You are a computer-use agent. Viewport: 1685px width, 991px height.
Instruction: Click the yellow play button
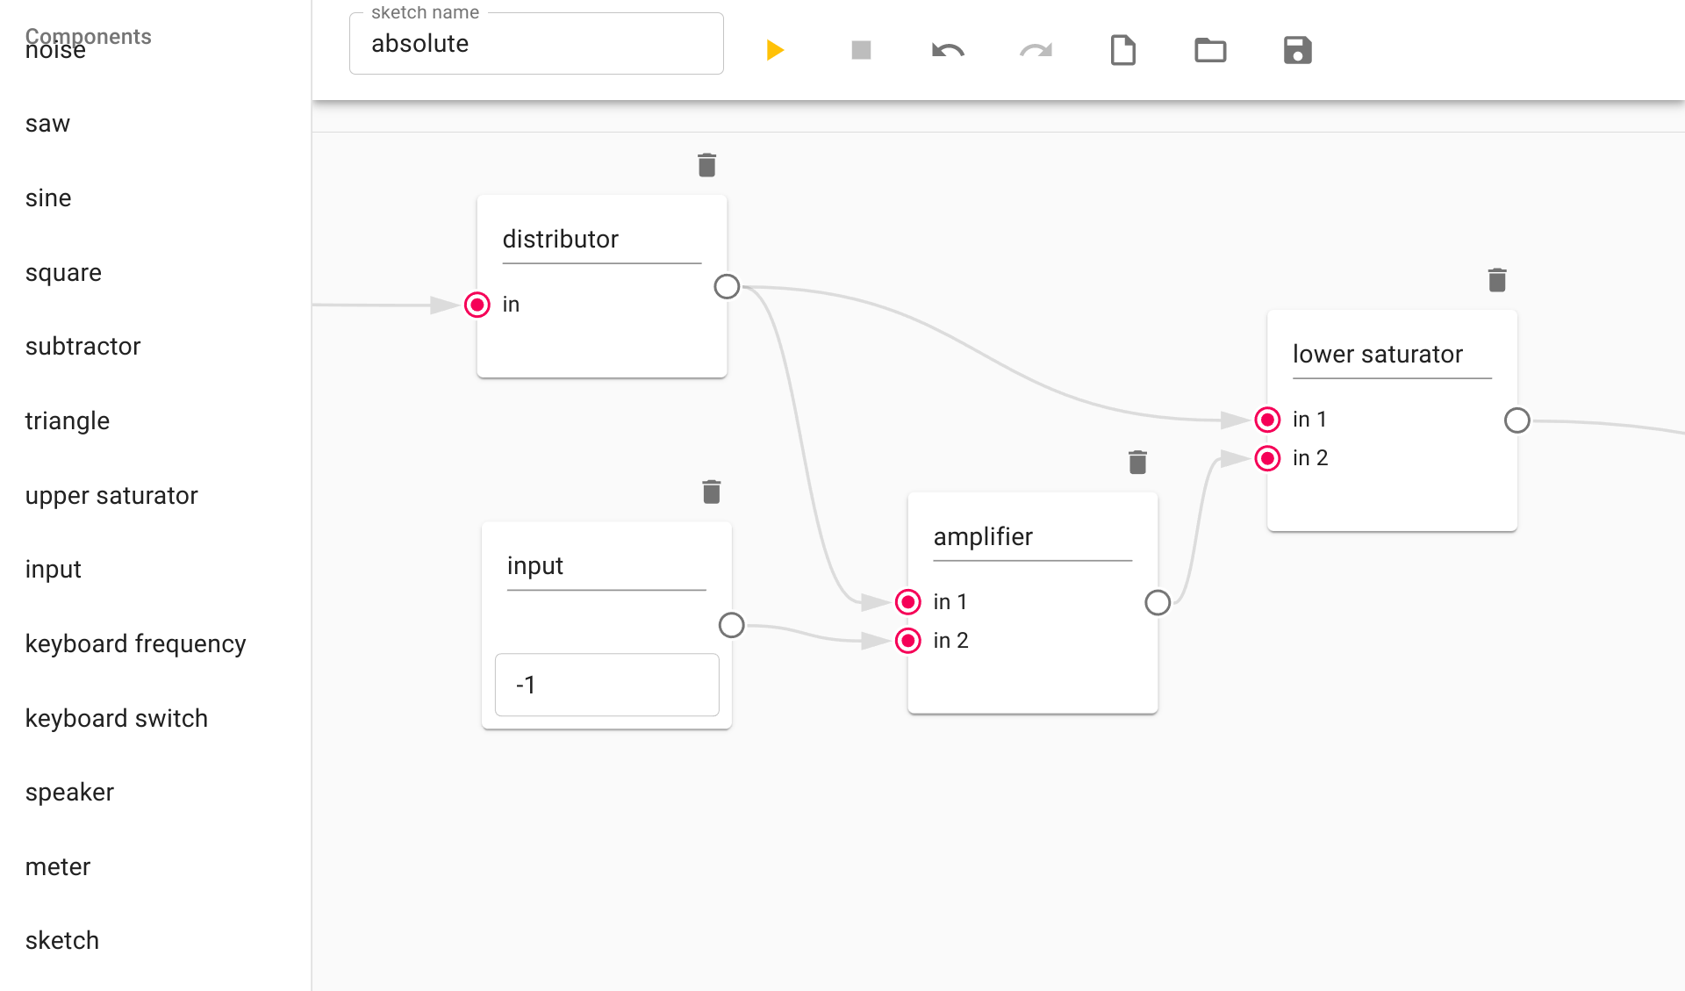click(x=774, y=50)
